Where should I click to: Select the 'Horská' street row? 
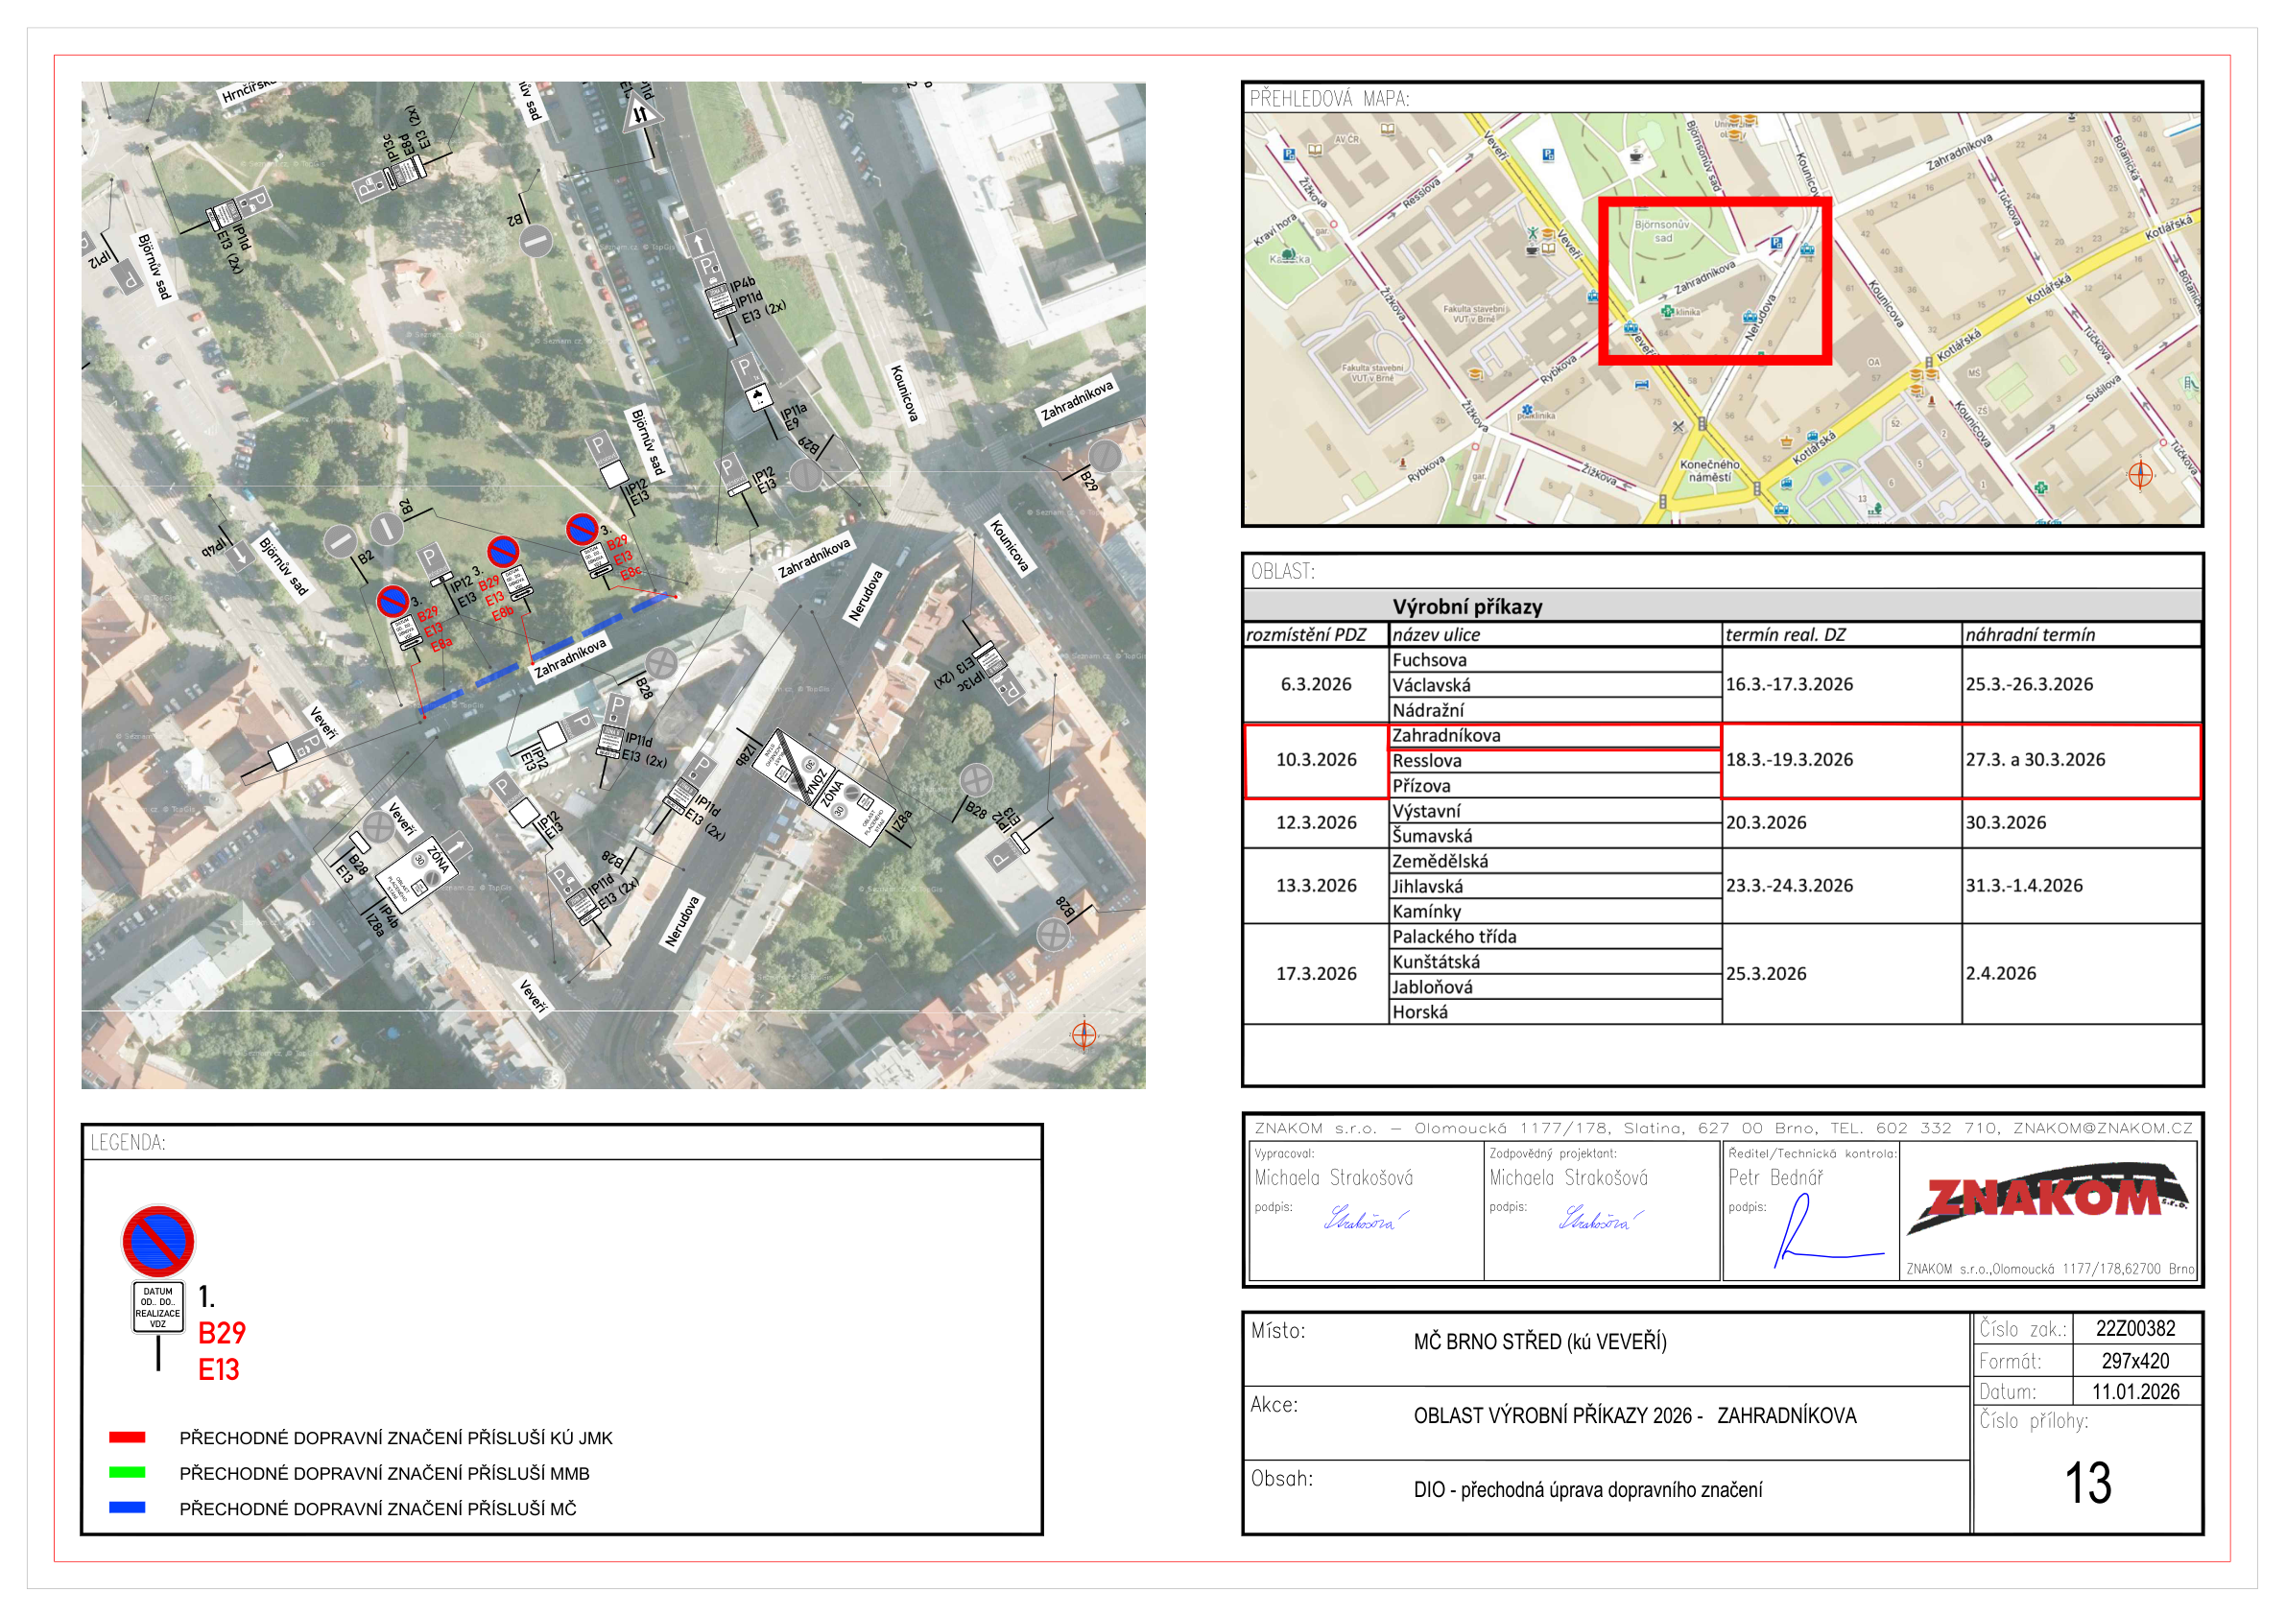tap(1557, 1011)
